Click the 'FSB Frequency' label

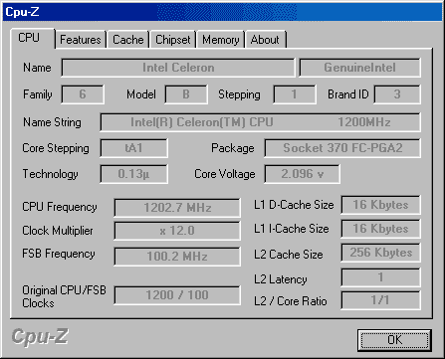tap(59, 254)
